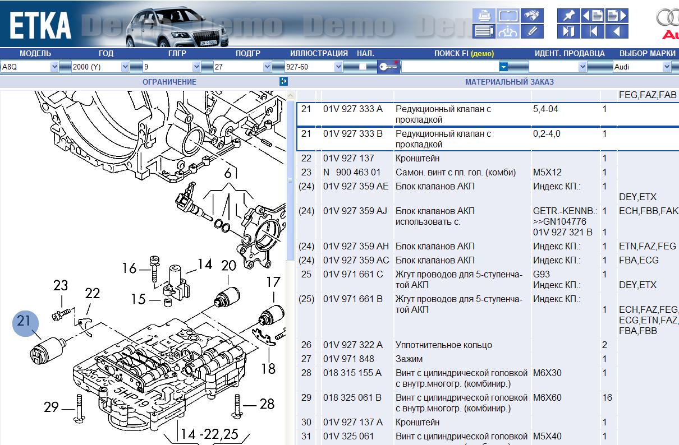The image size is (679, 445).
Task: Select row 31 with part 01V 325 061
Action: tap(487, 437)
